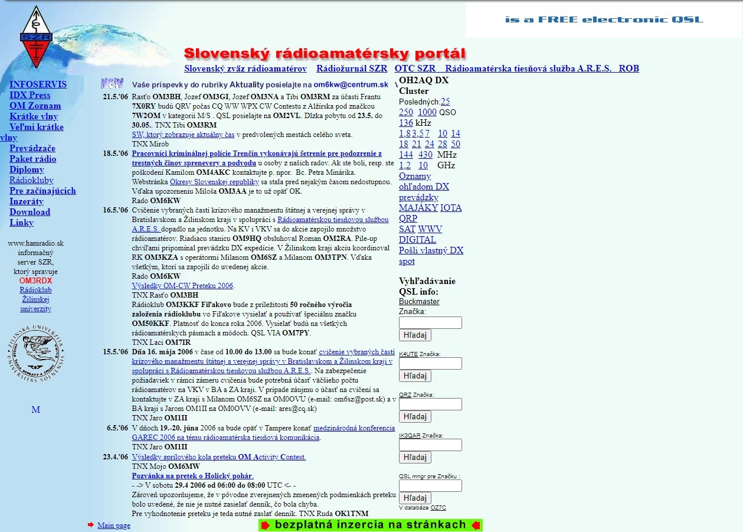Open the Linky page
The image size is (743, 532).
[x=21, y=223]
